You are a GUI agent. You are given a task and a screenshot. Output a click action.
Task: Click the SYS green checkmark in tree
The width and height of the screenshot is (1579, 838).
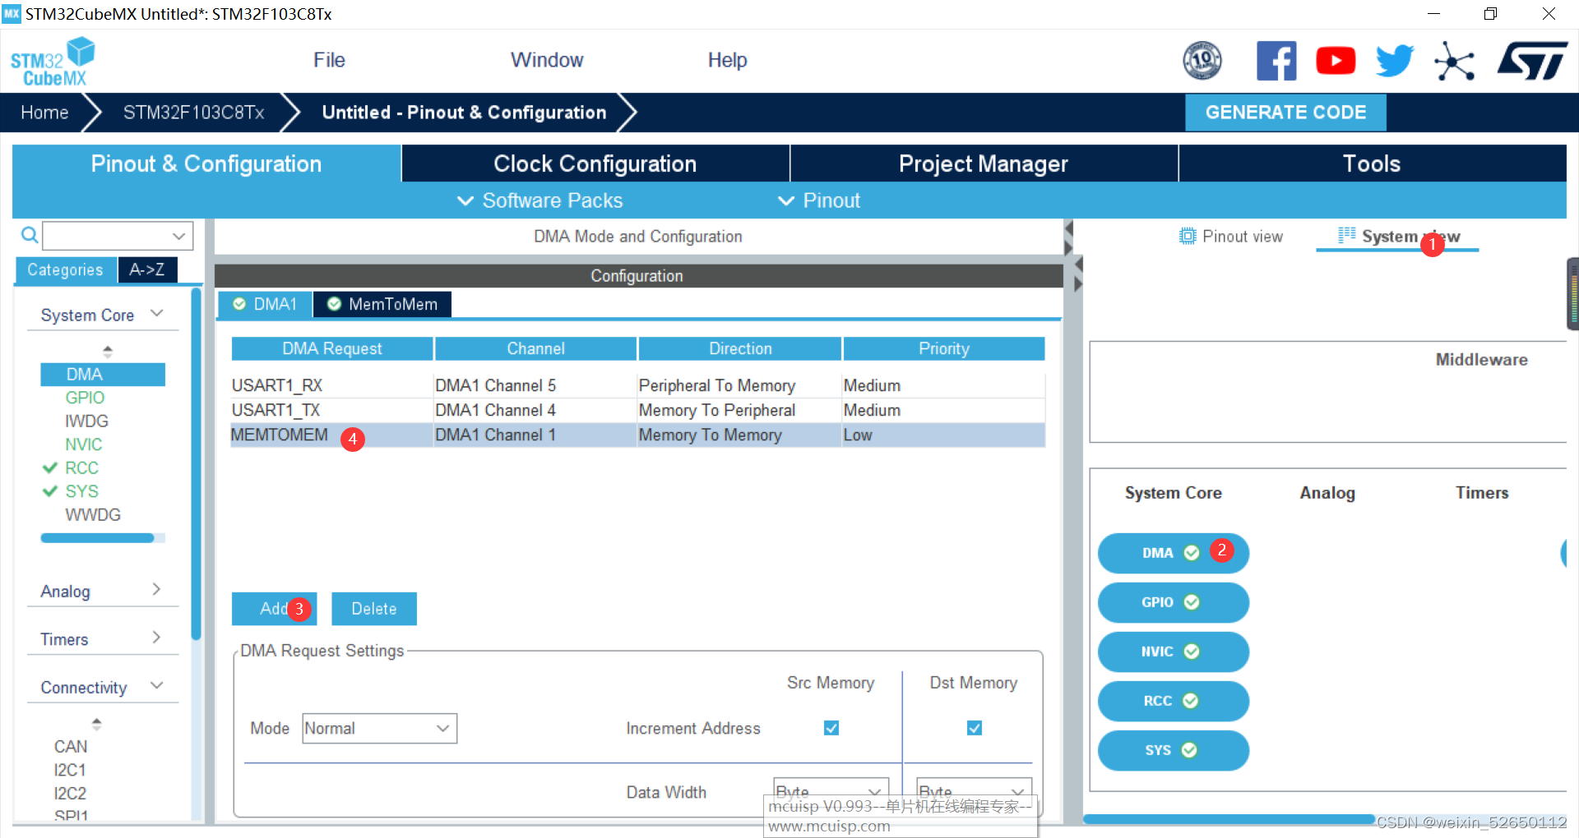point(50,491)
